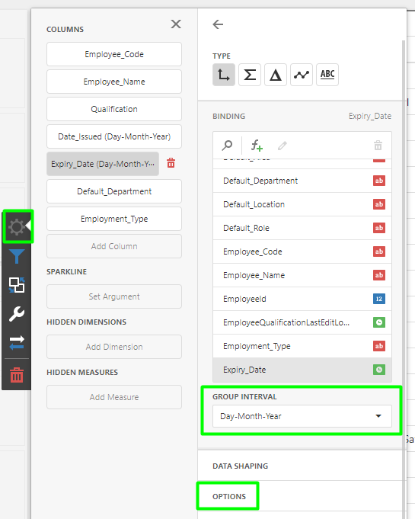This screenshot has height=519, width=415.
Task: Open the filter funnel menu
Action: pyautogui.click(x=17, y=256)
